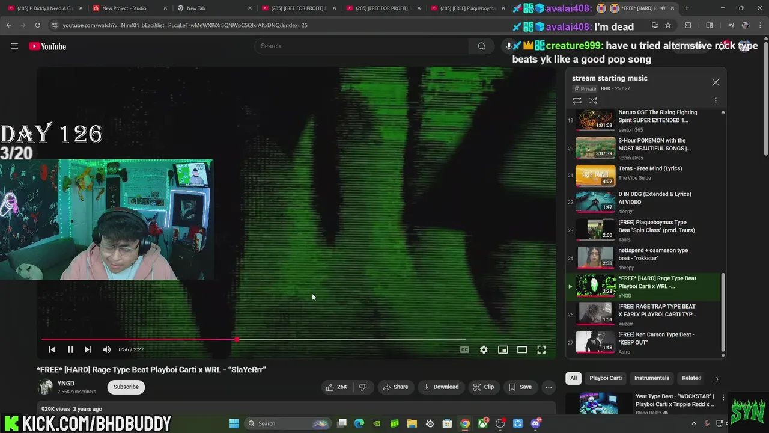The image size is (769, 433).
Task: Open browser extensions puzzle icon
Action: (688, 25)
